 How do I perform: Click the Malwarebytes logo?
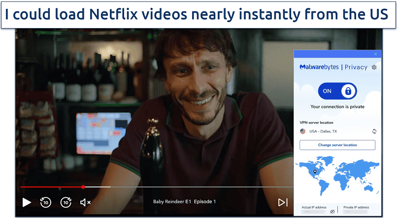pyautogui.click(x=319, y=67)
